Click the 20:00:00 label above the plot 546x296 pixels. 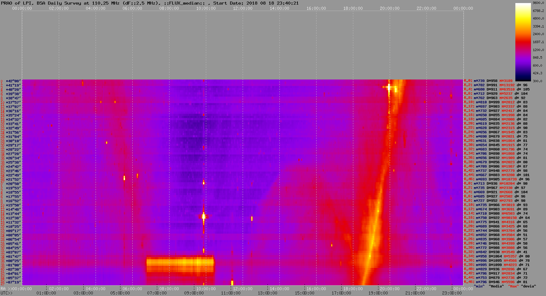390,8
